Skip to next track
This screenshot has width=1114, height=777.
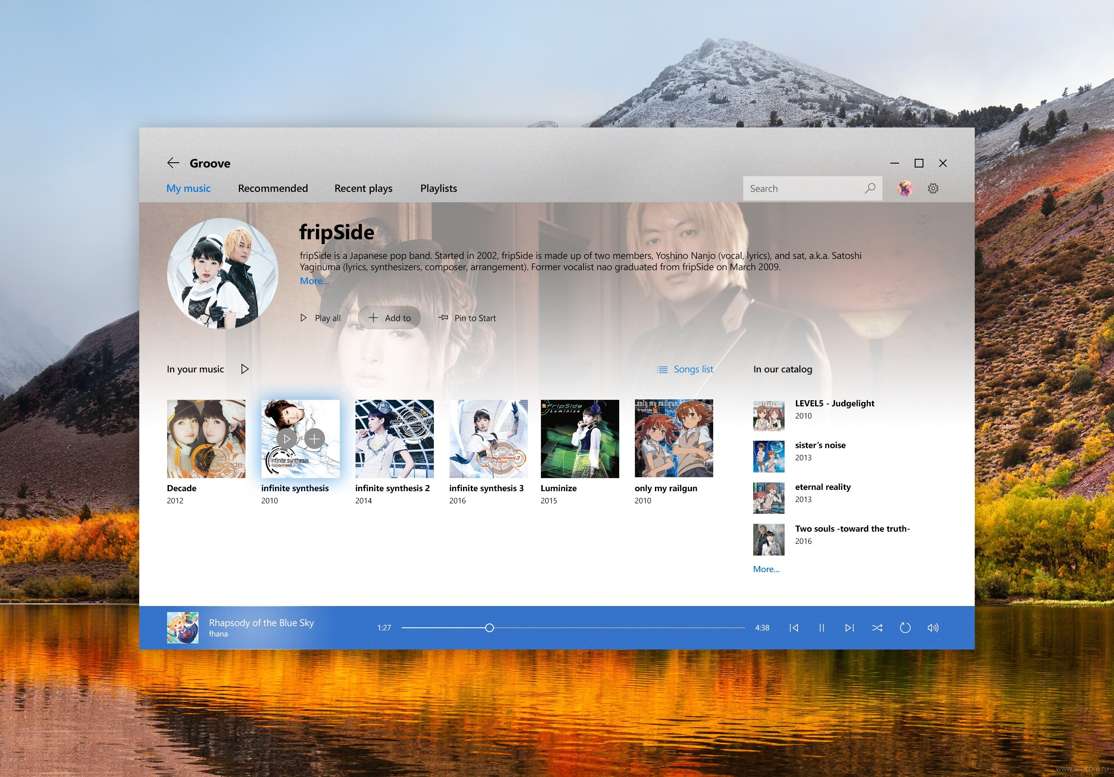click(849, 628)
